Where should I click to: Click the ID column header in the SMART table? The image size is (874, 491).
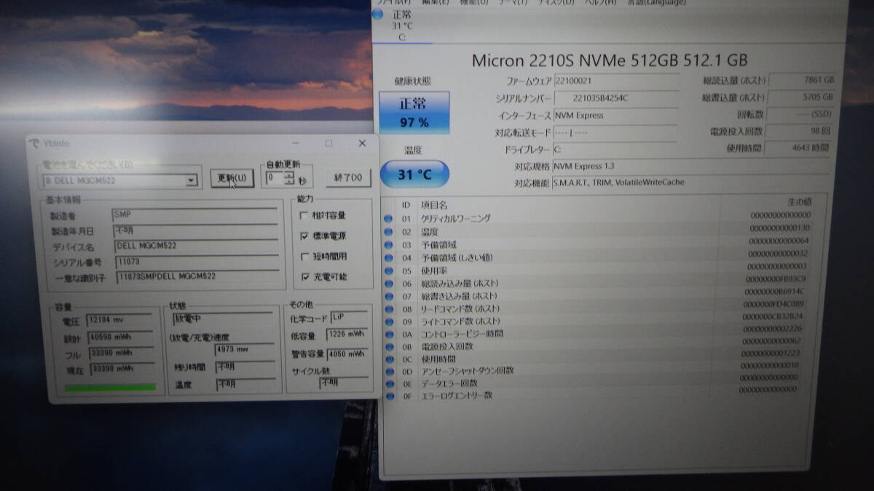pos(406,206)
